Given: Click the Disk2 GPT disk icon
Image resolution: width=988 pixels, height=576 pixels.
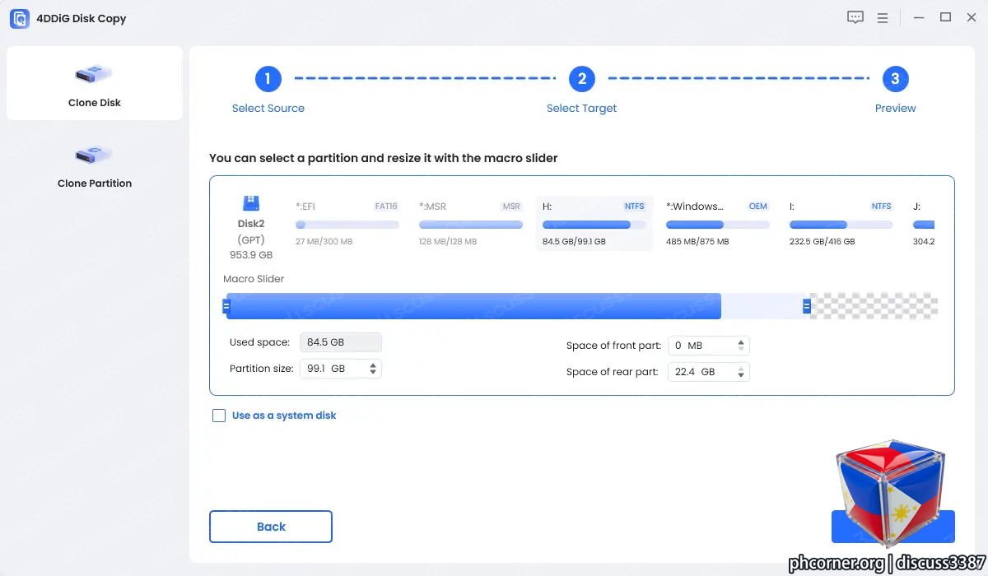Looking at the screenshot, I should click(251, 203).
